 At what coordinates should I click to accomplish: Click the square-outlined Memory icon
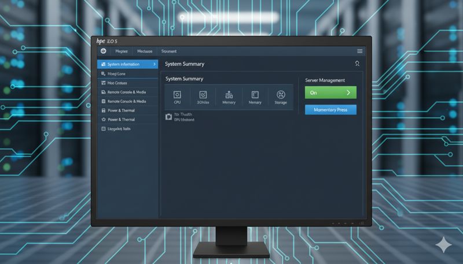[x=255, y=95]
